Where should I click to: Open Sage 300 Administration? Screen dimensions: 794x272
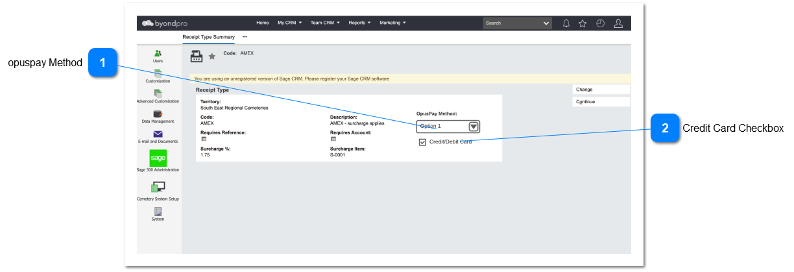[x=158, y=161]
